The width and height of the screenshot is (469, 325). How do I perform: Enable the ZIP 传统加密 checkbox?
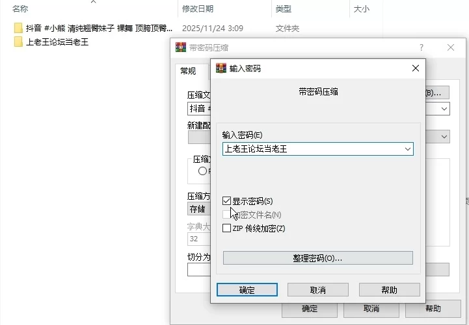227,228
